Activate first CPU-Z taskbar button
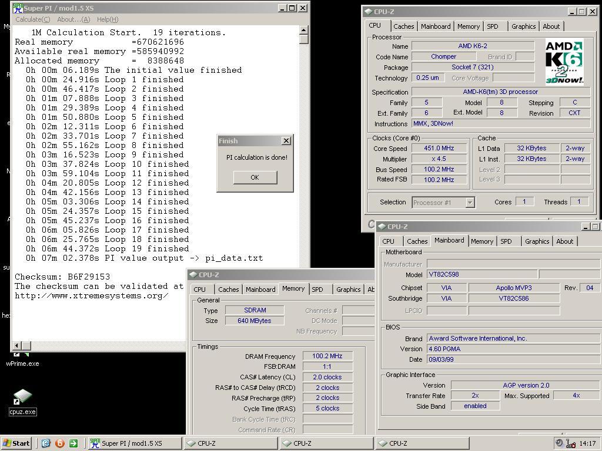 pyautogui.click(x=230, y=443)
